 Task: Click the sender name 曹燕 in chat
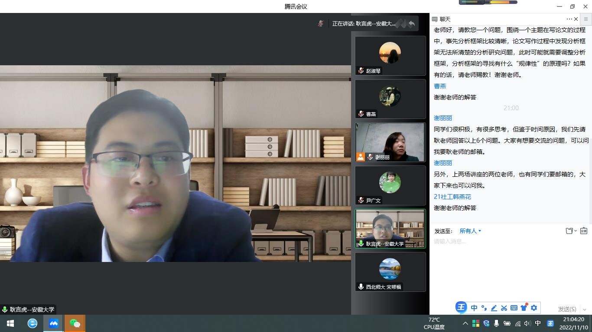440,86
